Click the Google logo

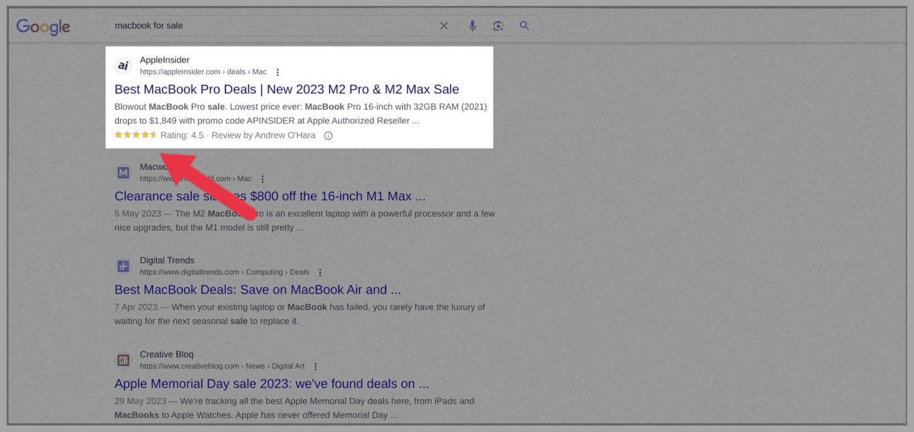click(x=43, y=26)
